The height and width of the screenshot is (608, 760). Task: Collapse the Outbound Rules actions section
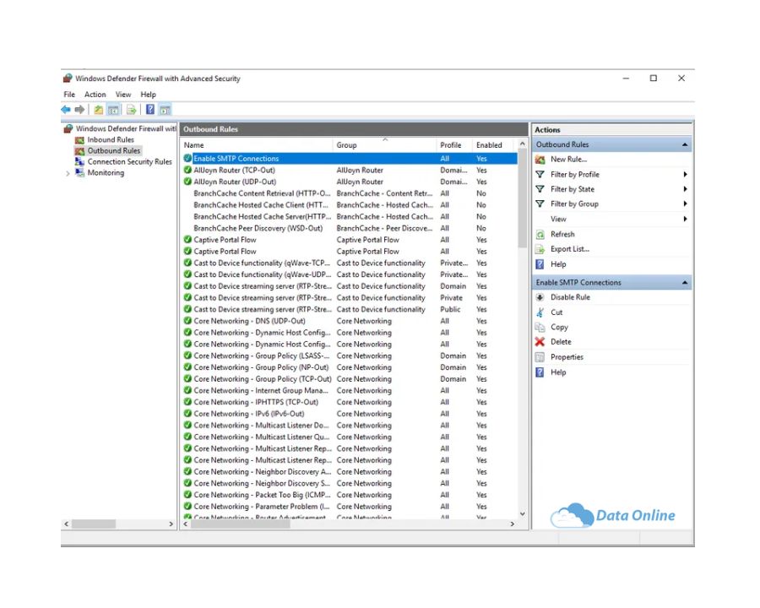tap(684, 144)
